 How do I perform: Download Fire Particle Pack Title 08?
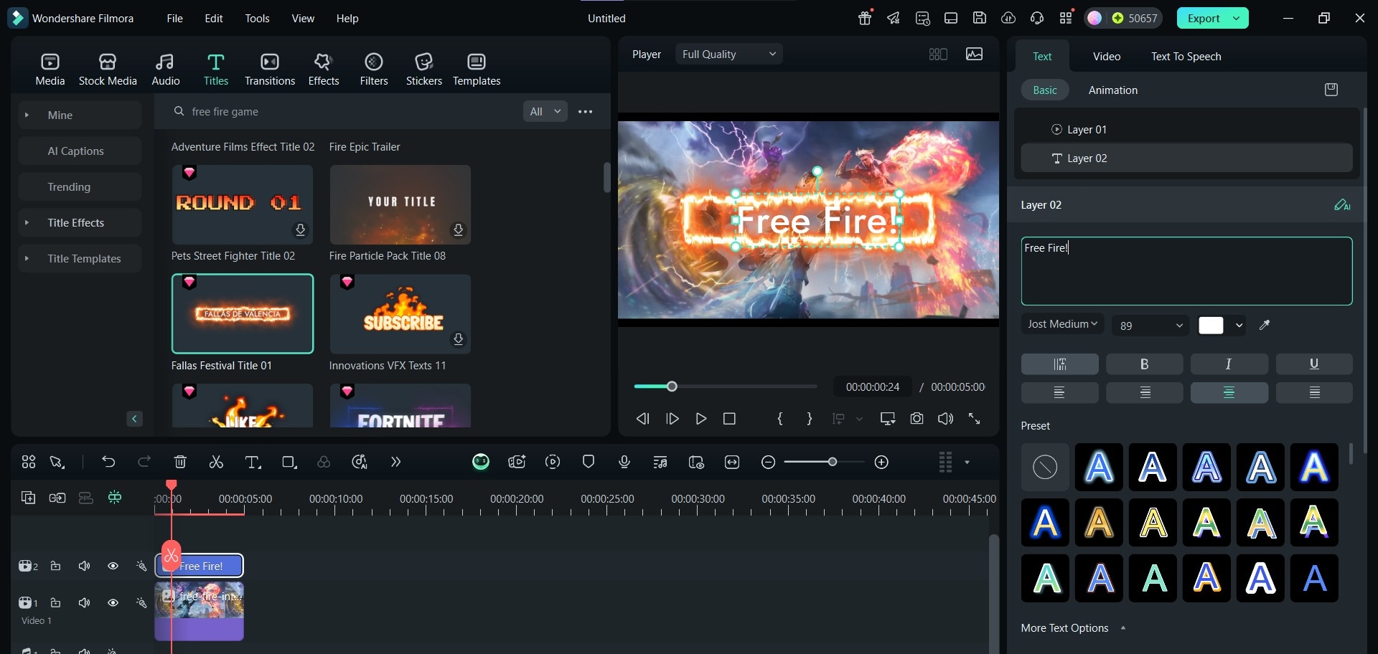click(458, 230)
